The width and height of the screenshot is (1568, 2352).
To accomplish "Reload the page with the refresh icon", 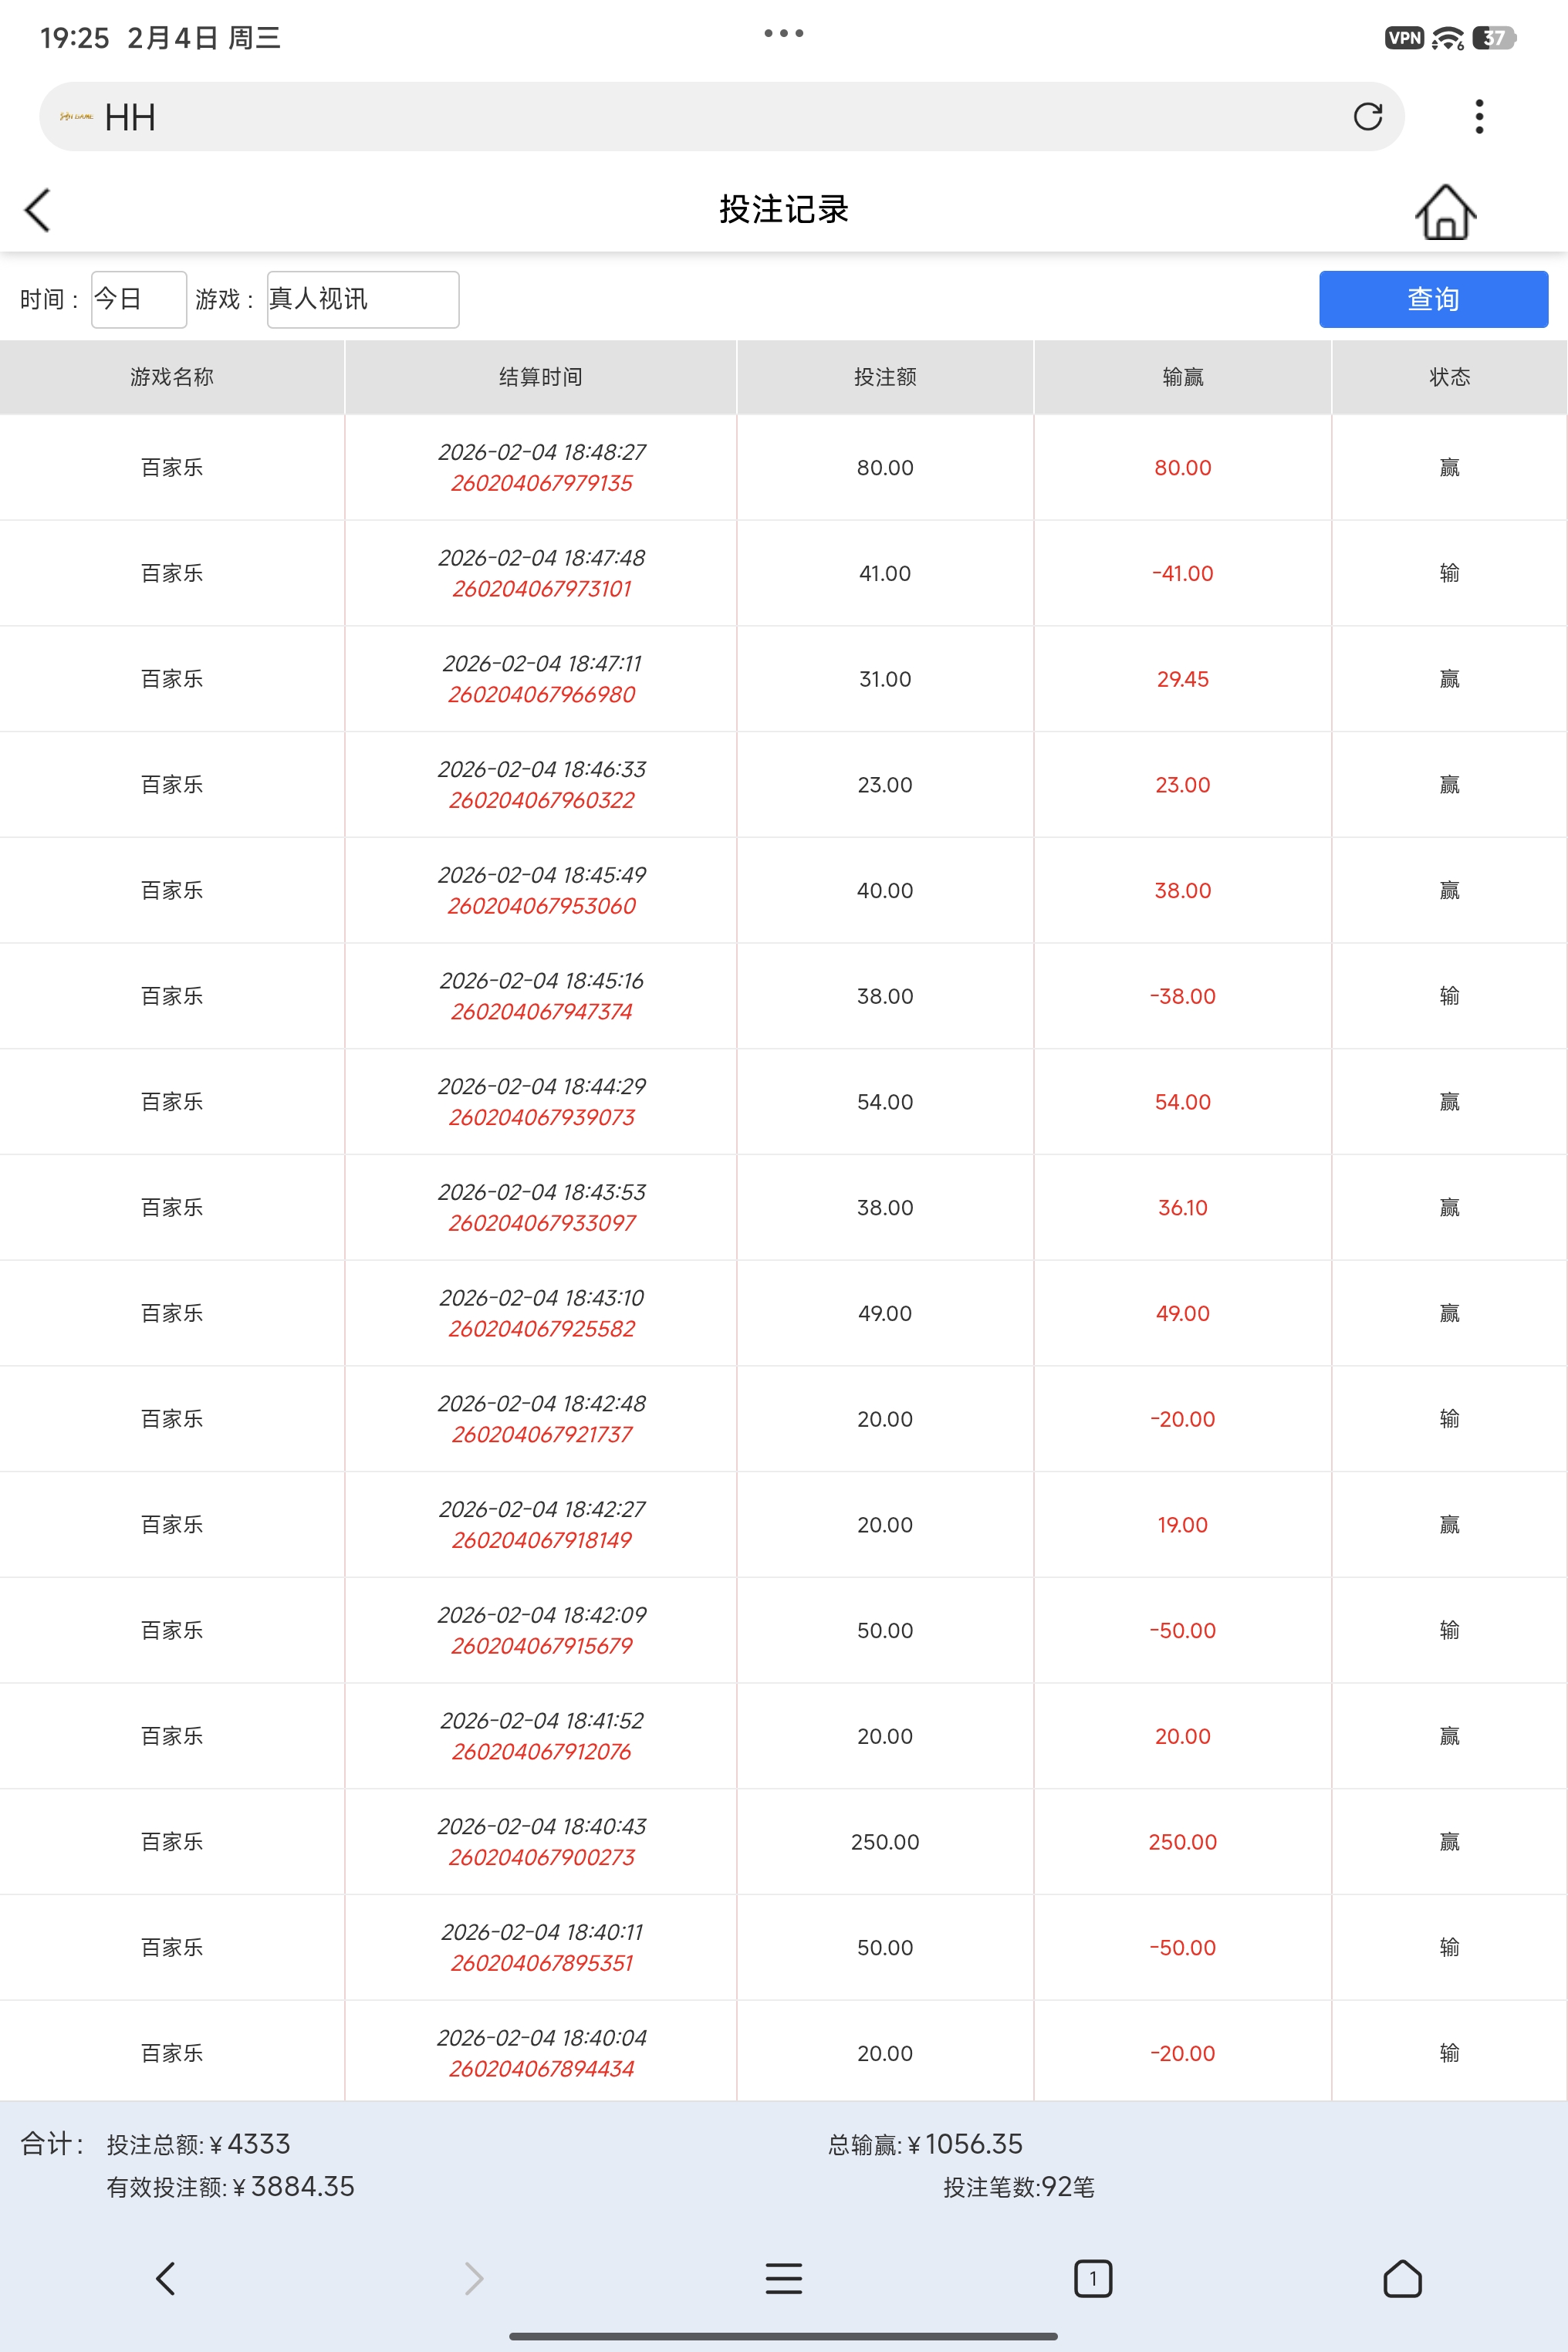I will tap(1367, 117).
